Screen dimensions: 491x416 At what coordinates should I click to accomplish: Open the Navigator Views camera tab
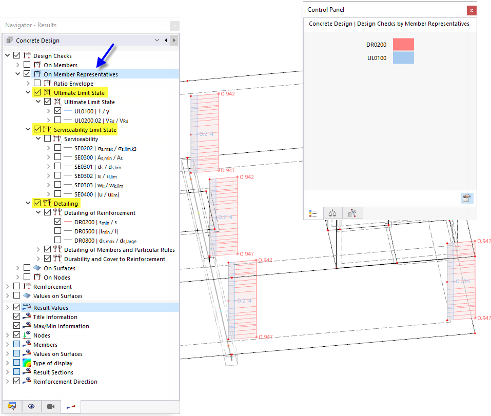coord(51,406)
